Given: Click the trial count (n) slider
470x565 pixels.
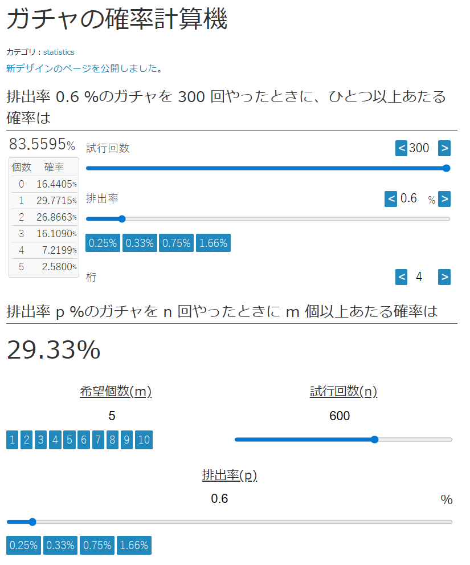Looking at the screenshot, I should [x=343, y=440].
